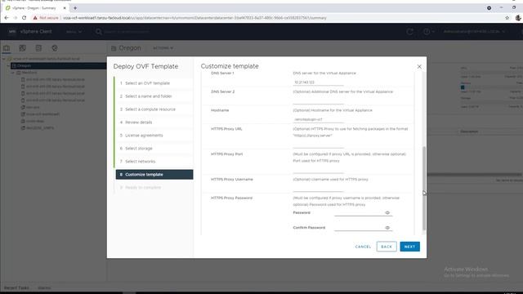Click the Not secure warning icon
Viewport: 523px width, 294px height.
coord(35,18)
